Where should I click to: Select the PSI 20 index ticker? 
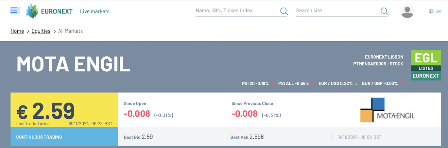point(255,83)
